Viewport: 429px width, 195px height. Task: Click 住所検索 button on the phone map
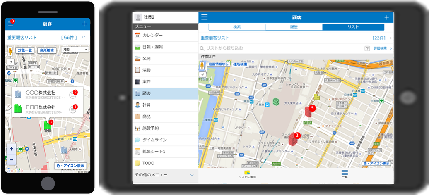[47, 50]
